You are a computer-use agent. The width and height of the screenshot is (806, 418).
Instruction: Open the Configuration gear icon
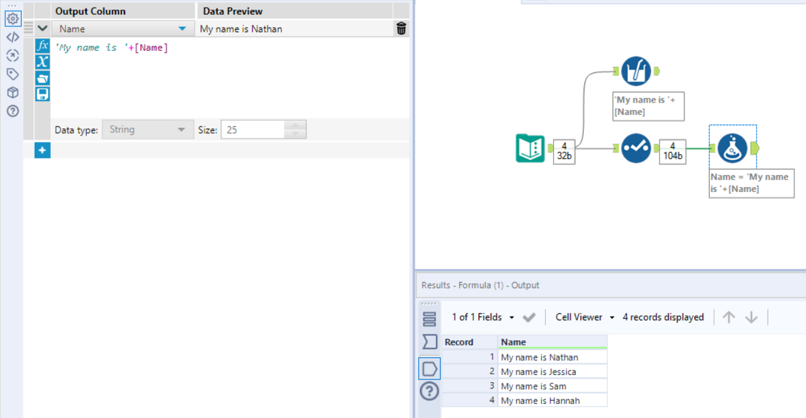pos(12,19)
